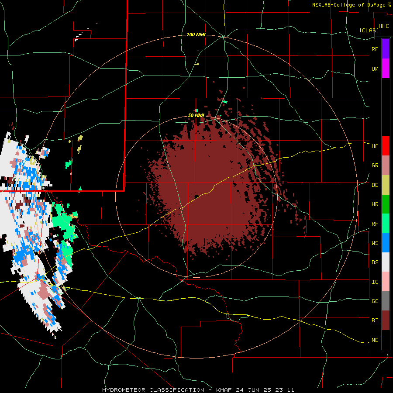
Task: Click the HHC product label
Action: pyautogui.click(x=383, y=26)
